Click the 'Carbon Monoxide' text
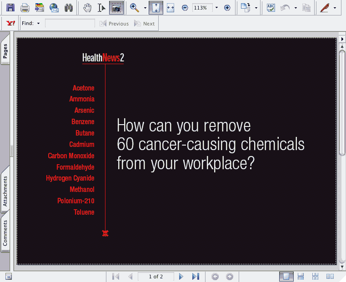This screenshot has height=282, width=346. 71,156
